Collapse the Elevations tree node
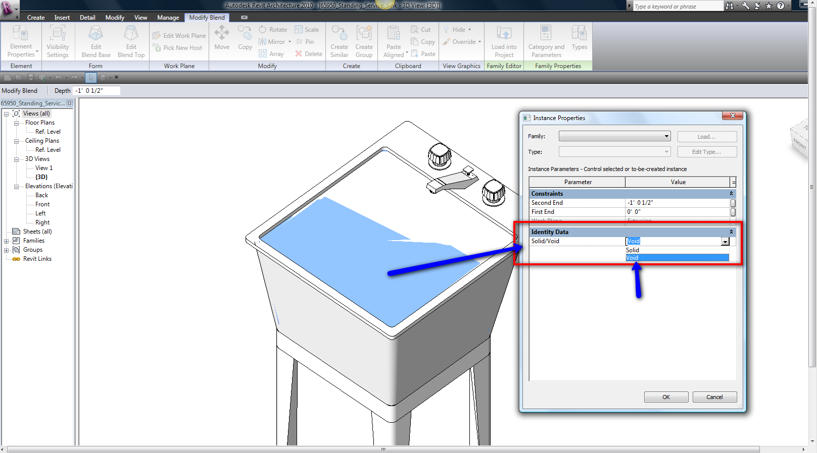 16,187
